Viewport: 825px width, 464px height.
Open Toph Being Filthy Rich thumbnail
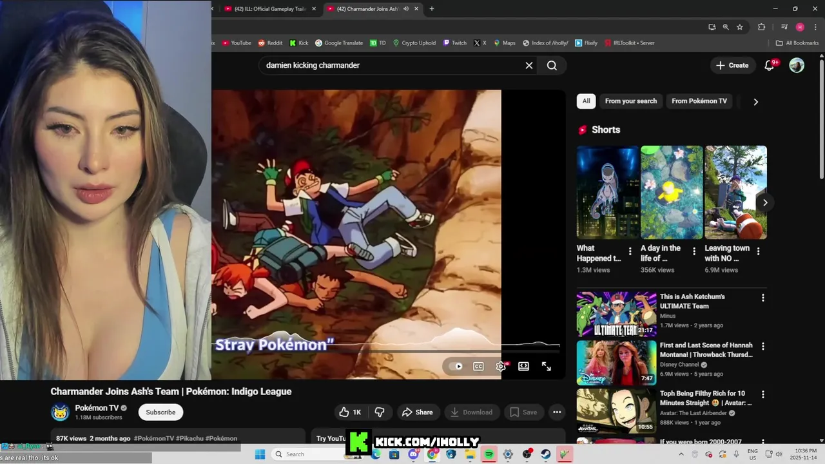[x=616, y=411]
